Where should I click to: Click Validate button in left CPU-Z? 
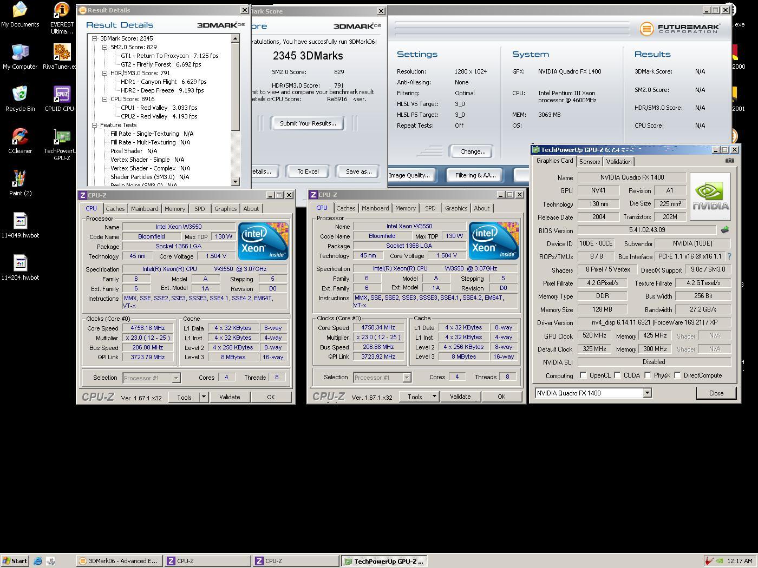(230, 397)
